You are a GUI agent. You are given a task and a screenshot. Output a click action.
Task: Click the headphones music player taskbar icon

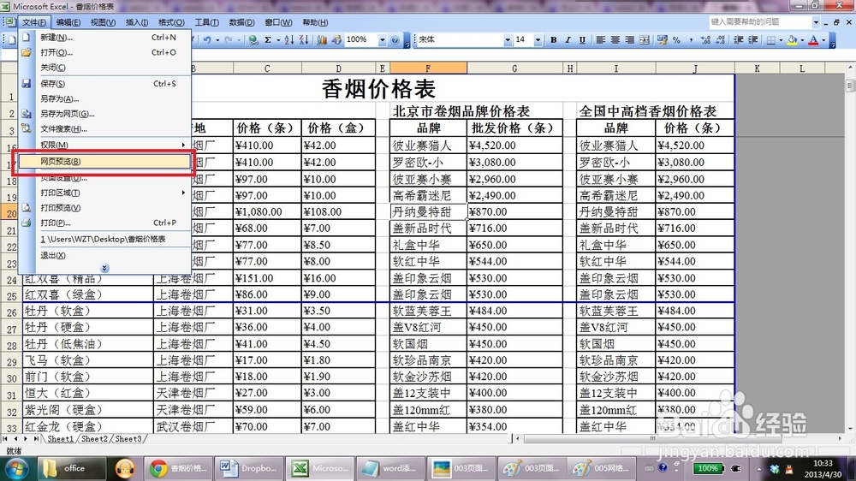coord(125,468)
